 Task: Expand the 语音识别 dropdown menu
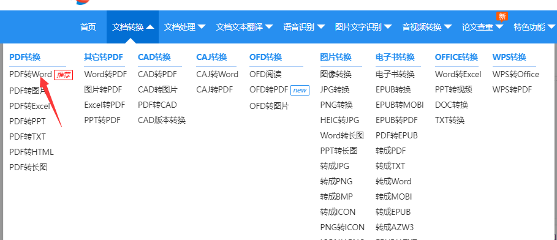coord(304,27)
